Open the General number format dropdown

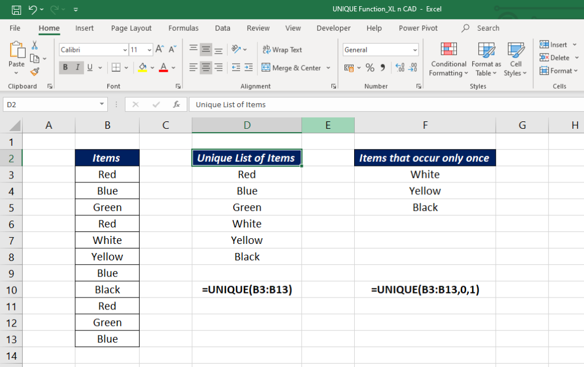click(x=415, y=50)
